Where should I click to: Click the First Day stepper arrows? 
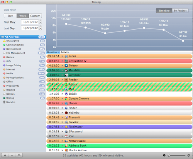[41, 22]
